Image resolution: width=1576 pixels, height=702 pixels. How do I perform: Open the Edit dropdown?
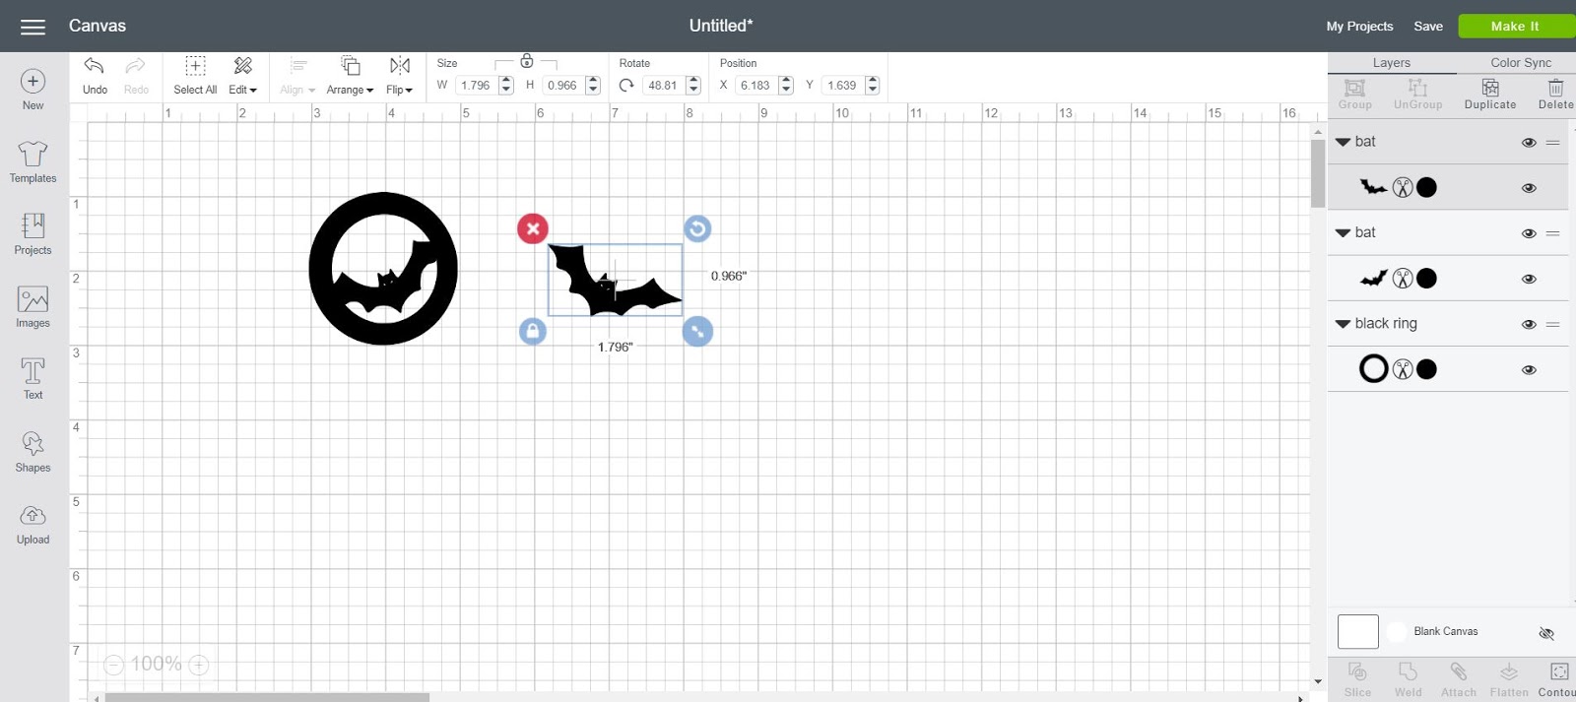coord(242,75)
